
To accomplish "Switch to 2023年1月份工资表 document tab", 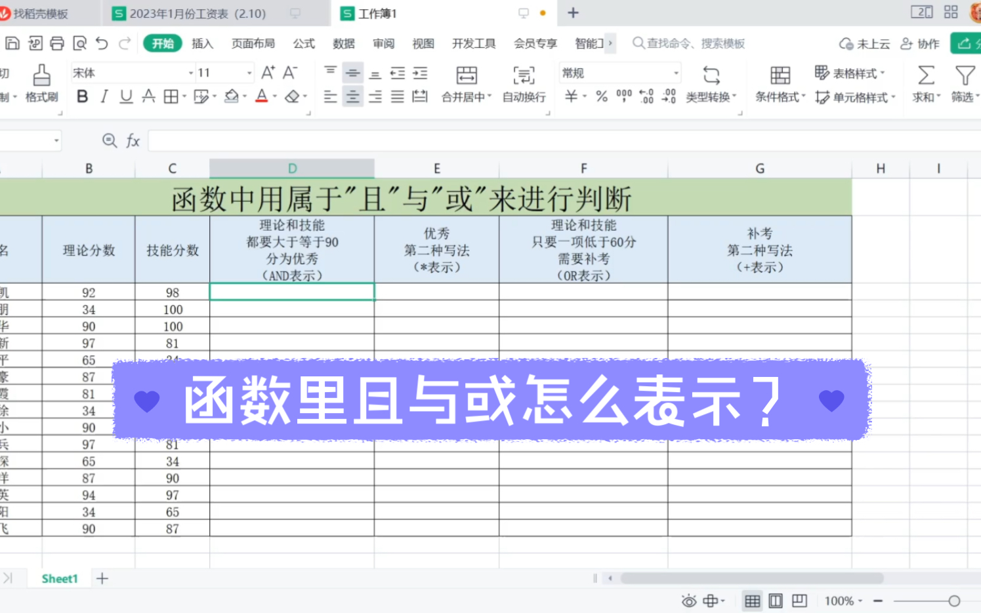I will click(197, 13).
